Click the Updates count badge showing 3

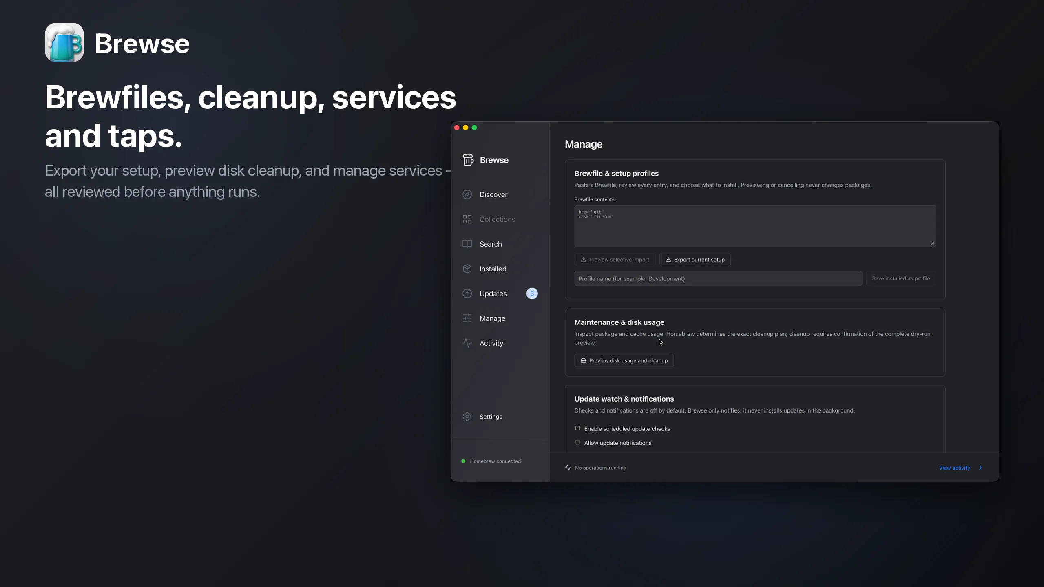pos(532,293)
